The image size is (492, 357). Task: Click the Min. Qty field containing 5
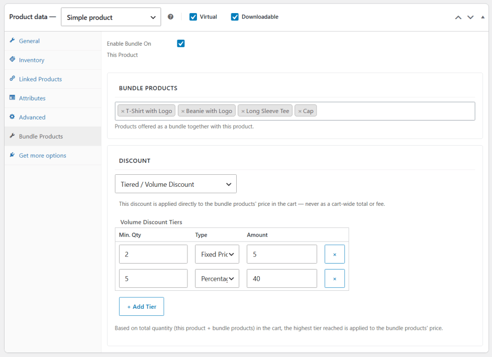click(x=153, y=278)
